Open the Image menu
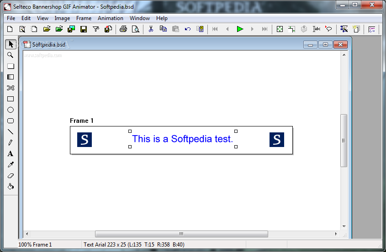The width and height of the screenshot is (386, 252). pos(62,18)
